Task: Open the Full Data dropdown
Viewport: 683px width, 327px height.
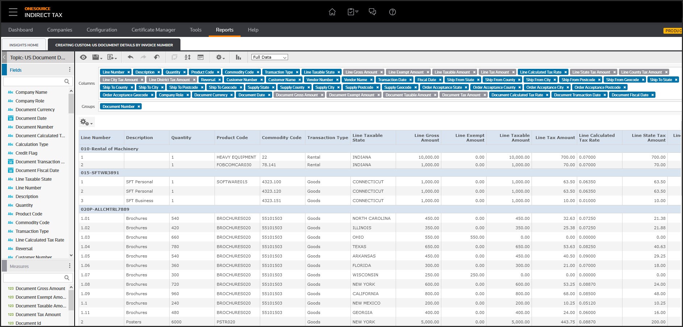Action: (x=270, y=57)
